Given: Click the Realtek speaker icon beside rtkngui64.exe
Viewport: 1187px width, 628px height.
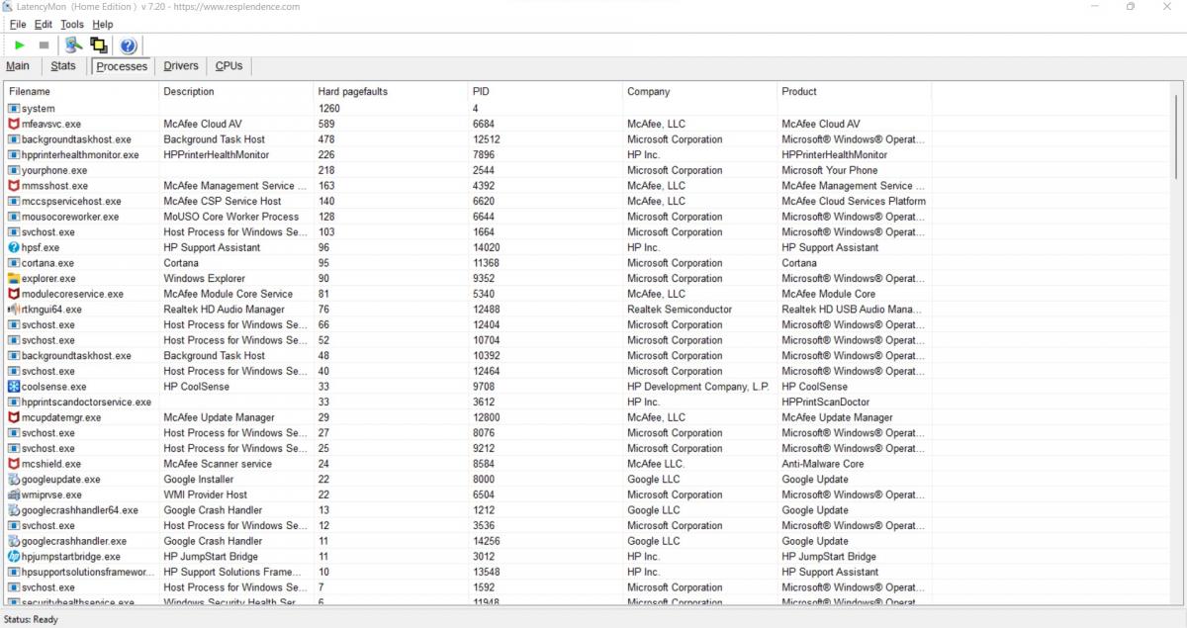Looking at the screenshot, I should coord(14,310).
